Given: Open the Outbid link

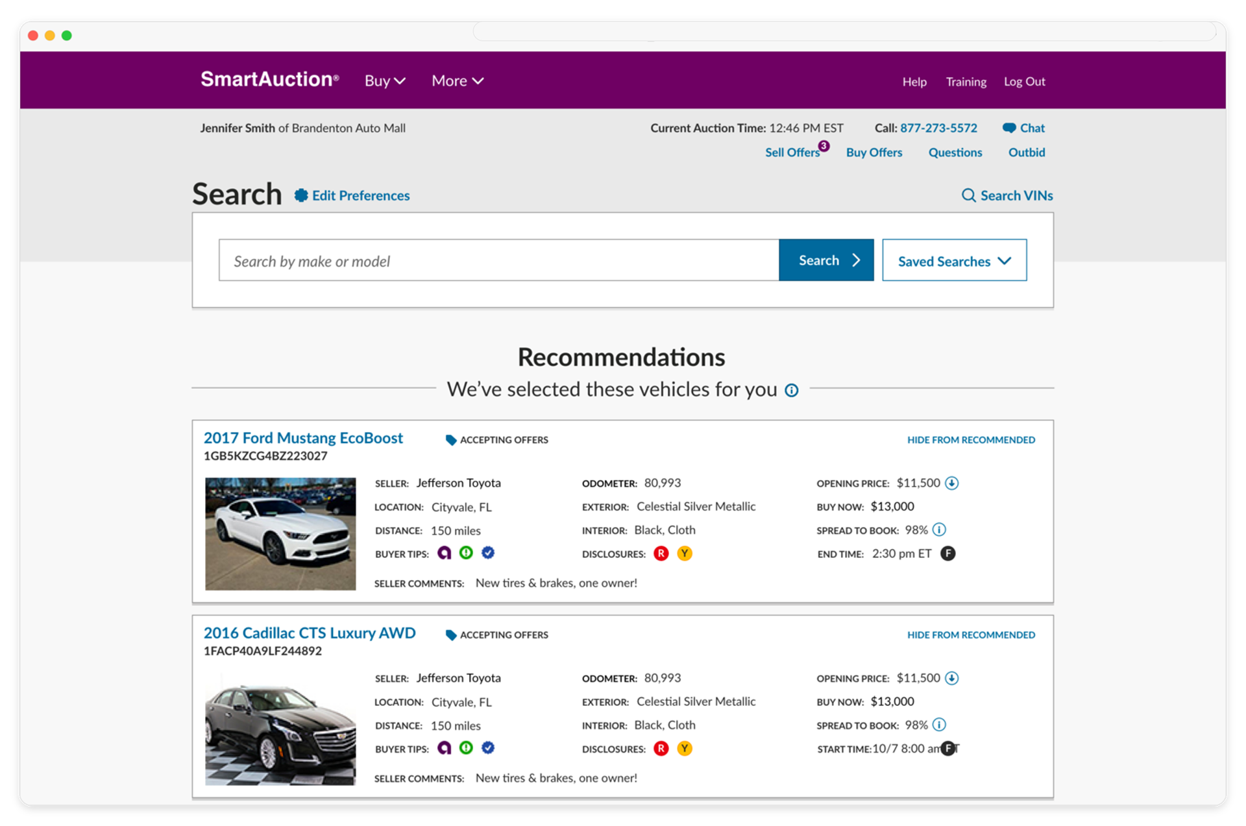Looking at the screenshot, I should pos(1026,152).
